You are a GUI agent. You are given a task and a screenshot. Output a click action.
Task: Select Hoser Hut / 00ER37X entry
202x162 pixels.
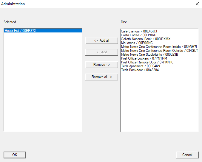coord(21,31)
